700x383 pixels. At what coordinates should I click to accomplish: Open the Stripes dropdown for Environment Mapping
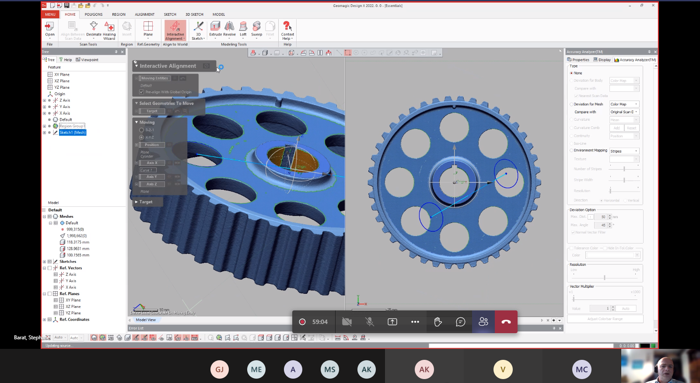pyautogui.click(x=624, y=151)
